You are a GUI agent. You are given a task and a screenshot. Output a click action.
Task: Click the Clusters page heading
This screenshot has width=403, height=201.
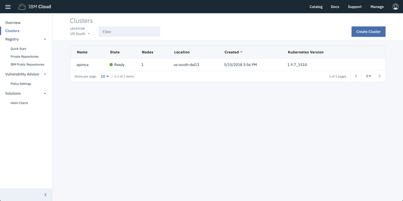click(81, 21)
